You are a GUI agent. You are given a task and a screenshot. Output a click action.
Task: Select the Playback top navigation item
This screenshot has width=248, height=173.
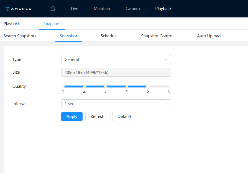[163, 9]
